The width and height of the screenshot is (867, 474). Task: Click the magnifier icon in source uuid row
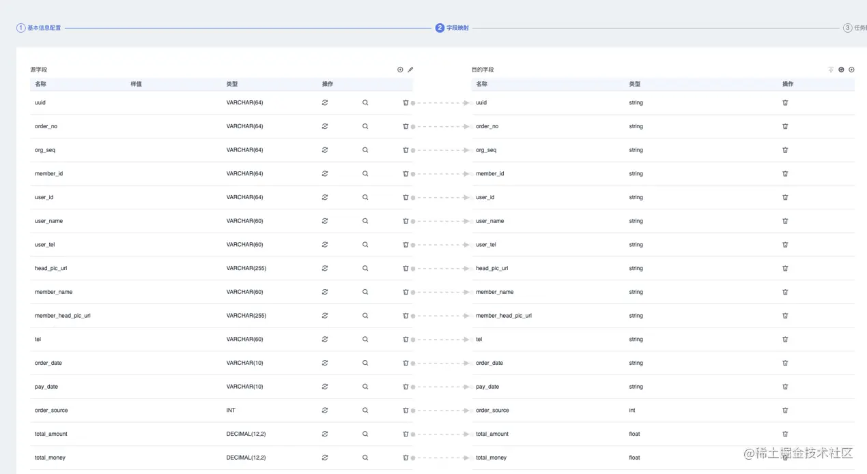pos(365,102)
